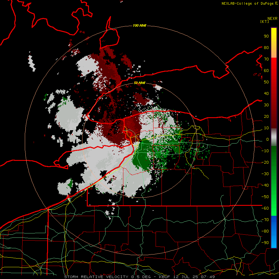Click the -90 value on velocity scale
The width and height of the screenshot is (279, 279).
point(265,243)
